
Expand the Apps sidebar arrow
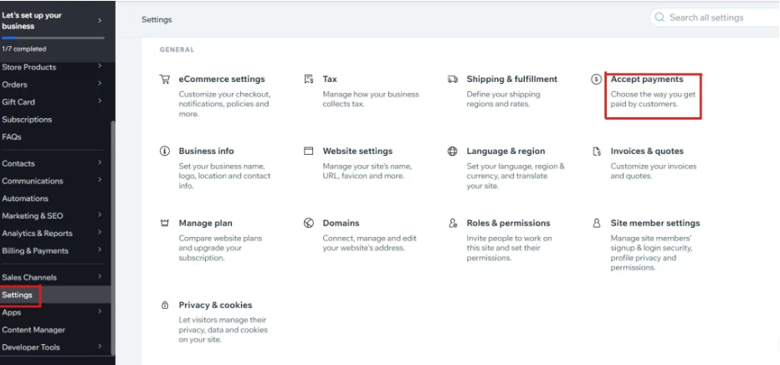point(100,311)
